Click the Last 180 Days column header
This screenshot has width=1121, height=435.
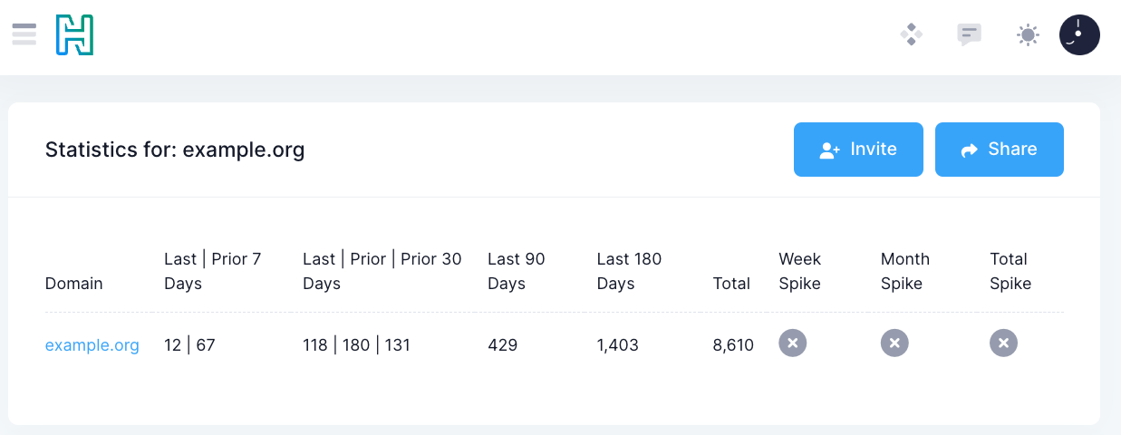[629, 271]
